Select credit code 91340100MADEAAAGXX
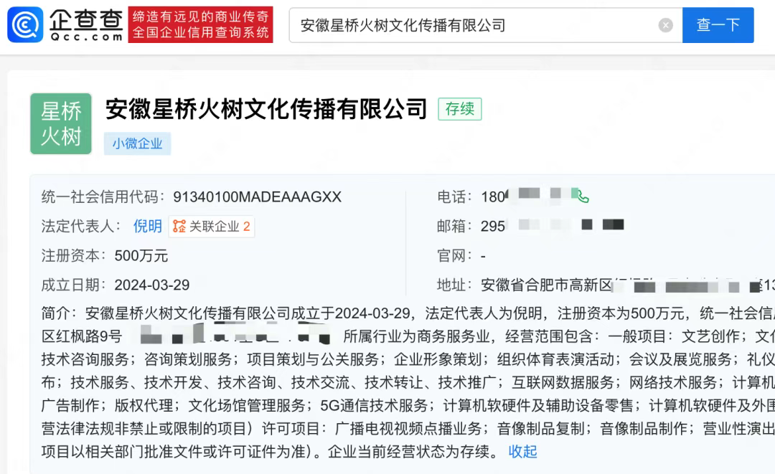Viewport: 775px width, 474px height. [257, 197]
